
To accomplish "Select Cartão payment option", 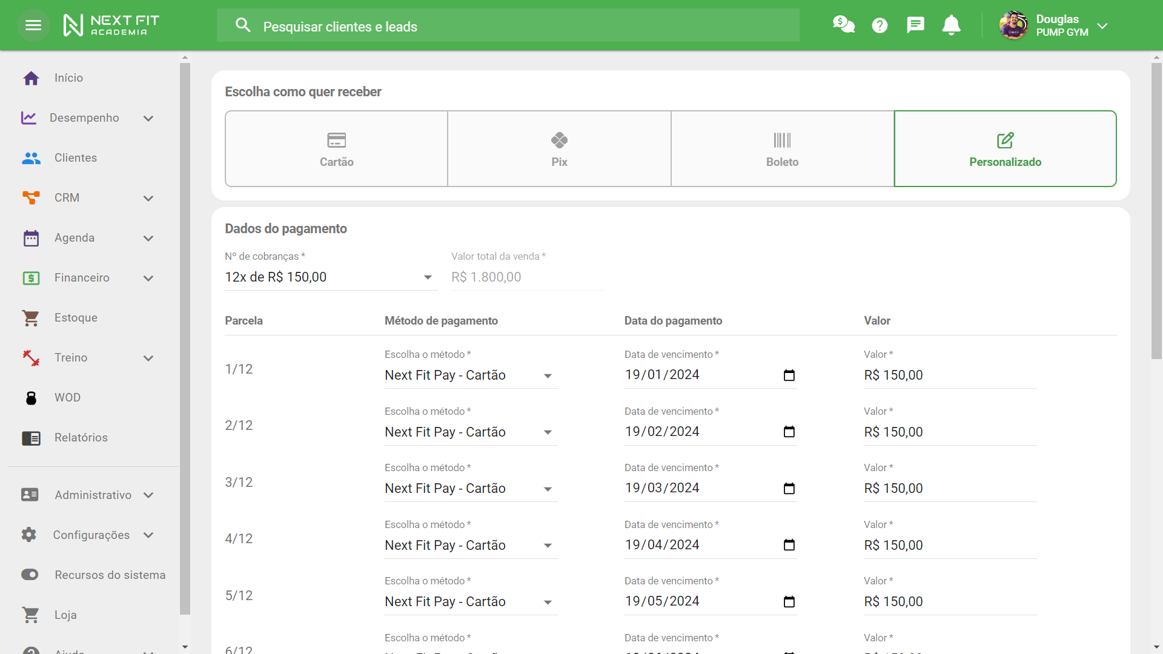I will click(336, 149).
